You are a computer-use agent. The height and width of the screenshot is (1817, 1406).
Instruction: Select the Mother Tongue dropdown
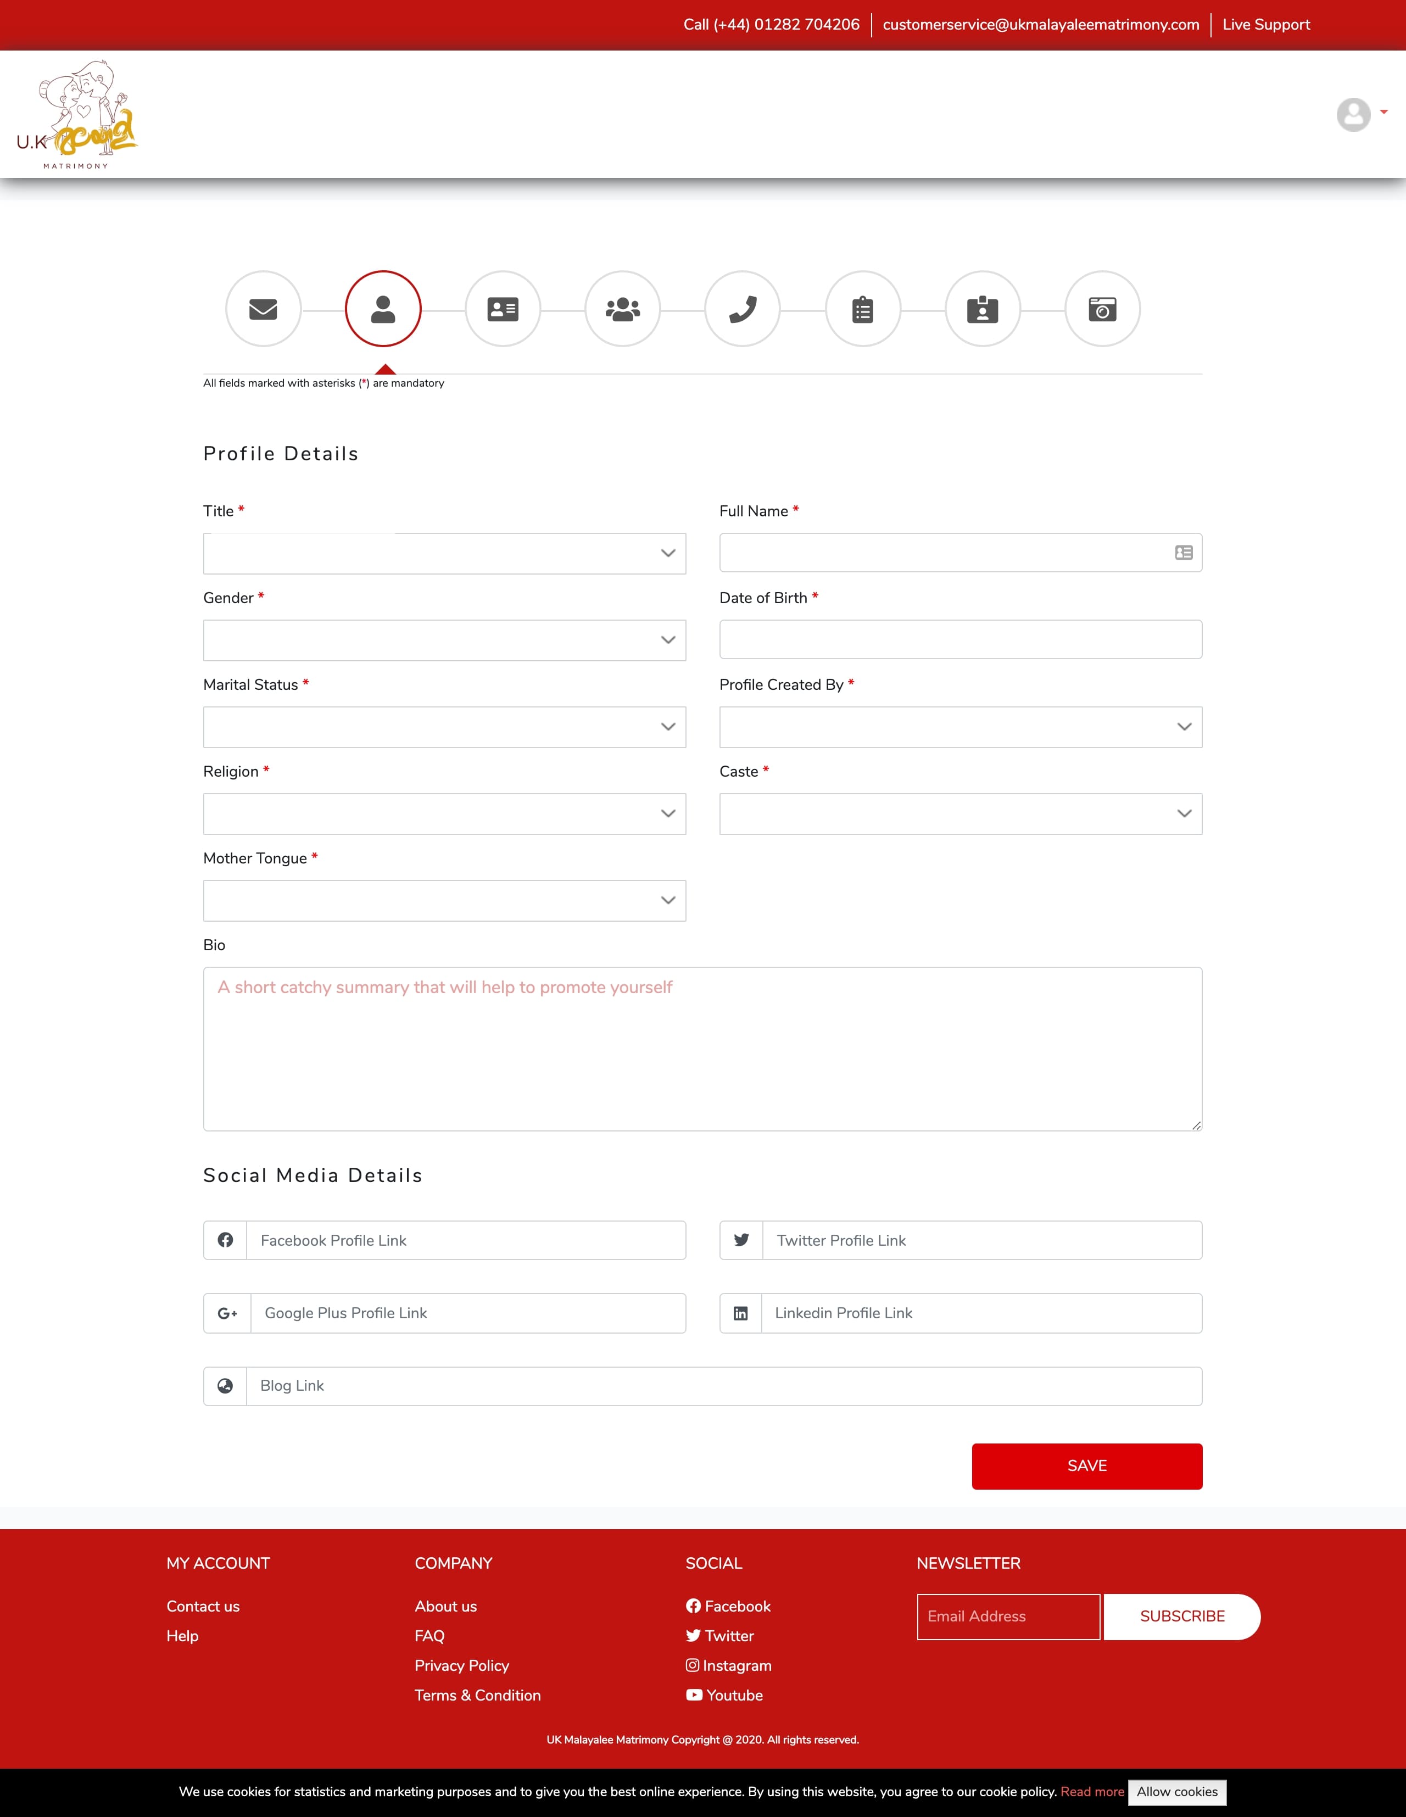(x=444, y=901)
